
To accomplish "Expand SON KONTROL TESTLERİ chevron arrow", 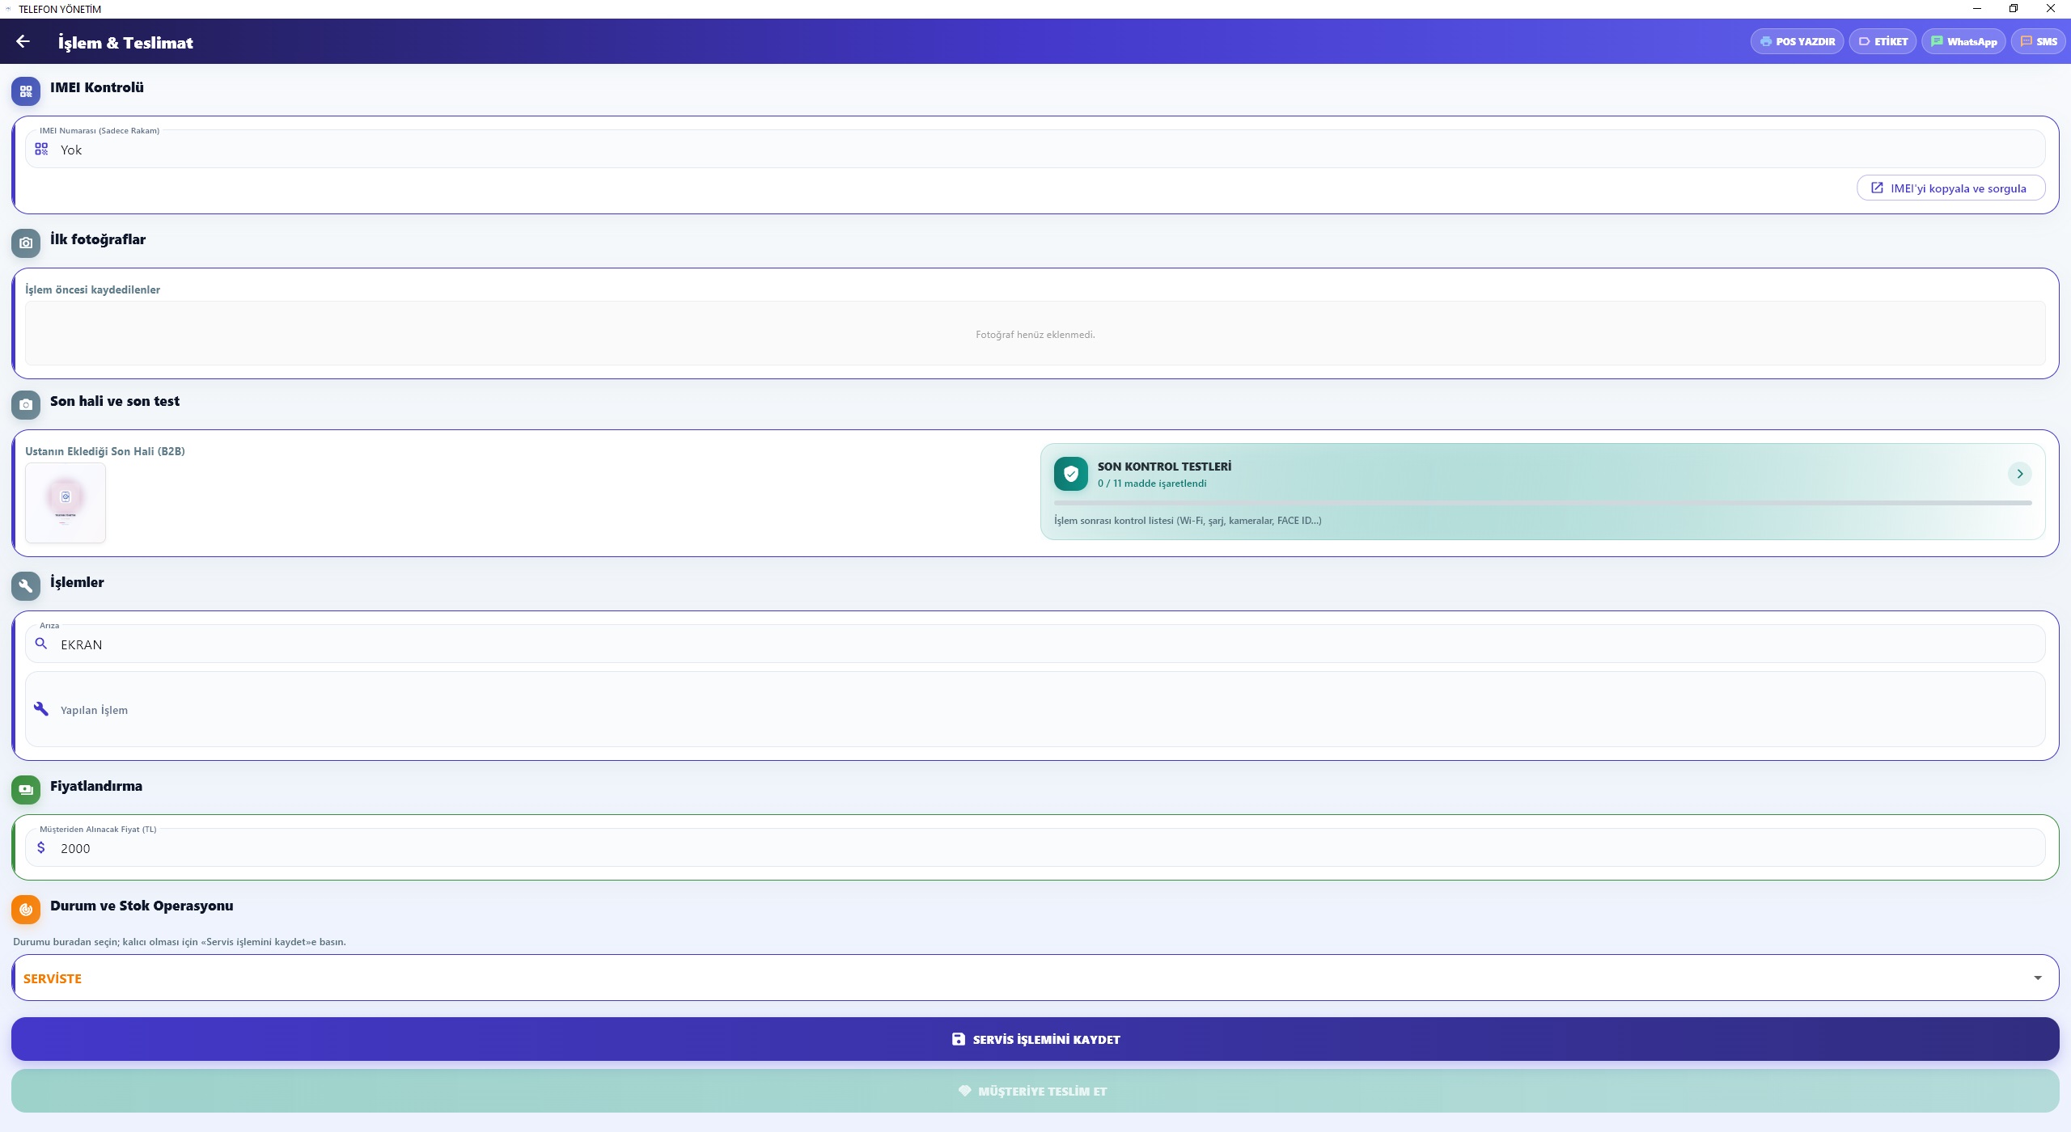I will (x=2019, y=474).
